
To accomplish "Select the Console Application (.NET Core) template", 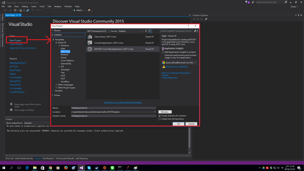I will pos(123,43).
